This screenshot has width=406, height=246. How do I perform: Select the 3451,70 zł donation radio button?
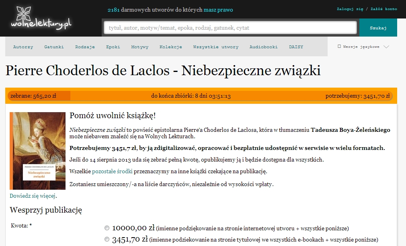tap(107, 239)
